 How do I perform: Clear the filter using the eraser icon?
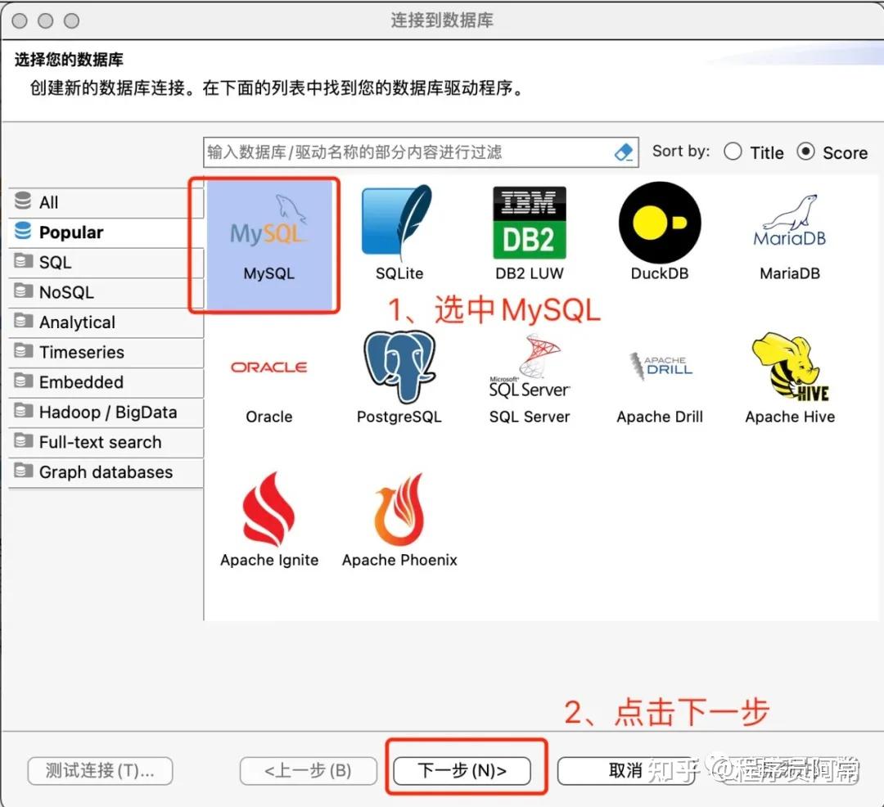[623, 151]
